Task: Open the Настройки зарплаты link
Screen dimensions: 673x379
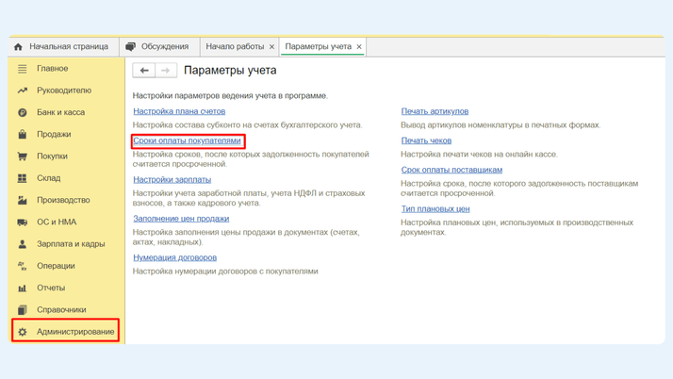Action: pos(172,180)
